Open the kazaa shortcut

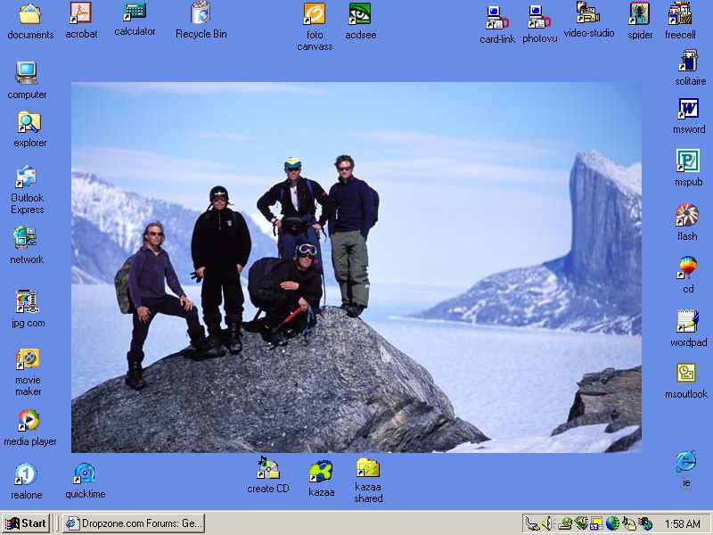pyautogui.click(x=321, y=472)
